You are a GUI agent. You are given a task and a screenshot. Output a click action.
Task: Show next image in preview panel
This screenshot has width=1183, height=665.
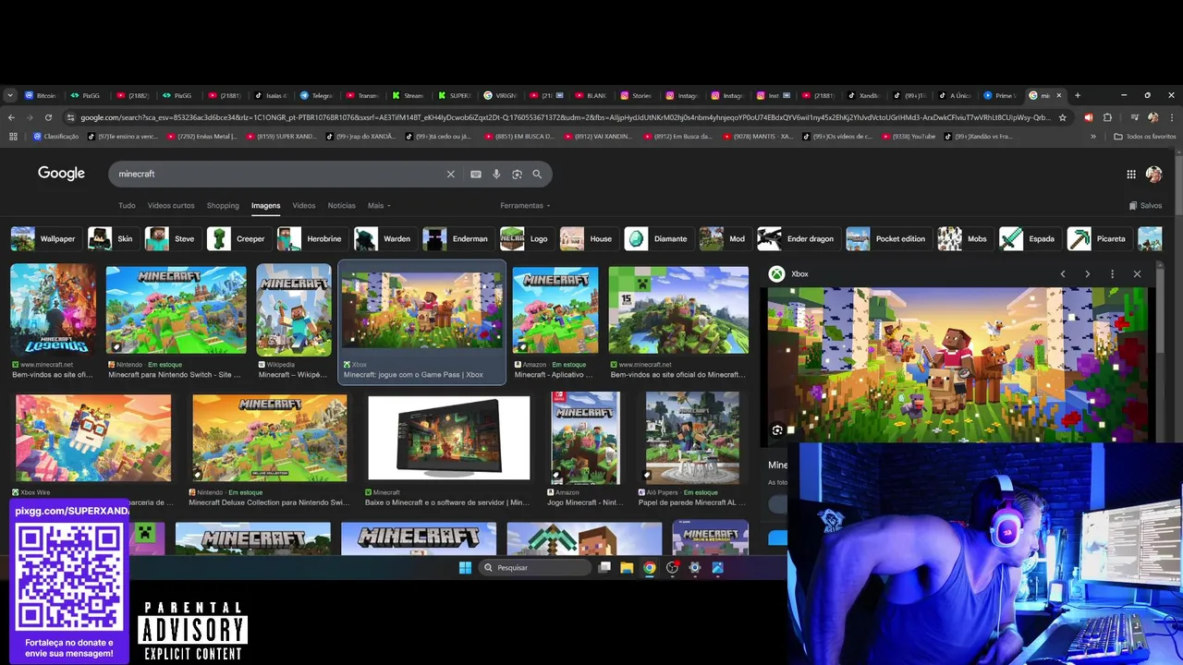tap(1087, 274)
